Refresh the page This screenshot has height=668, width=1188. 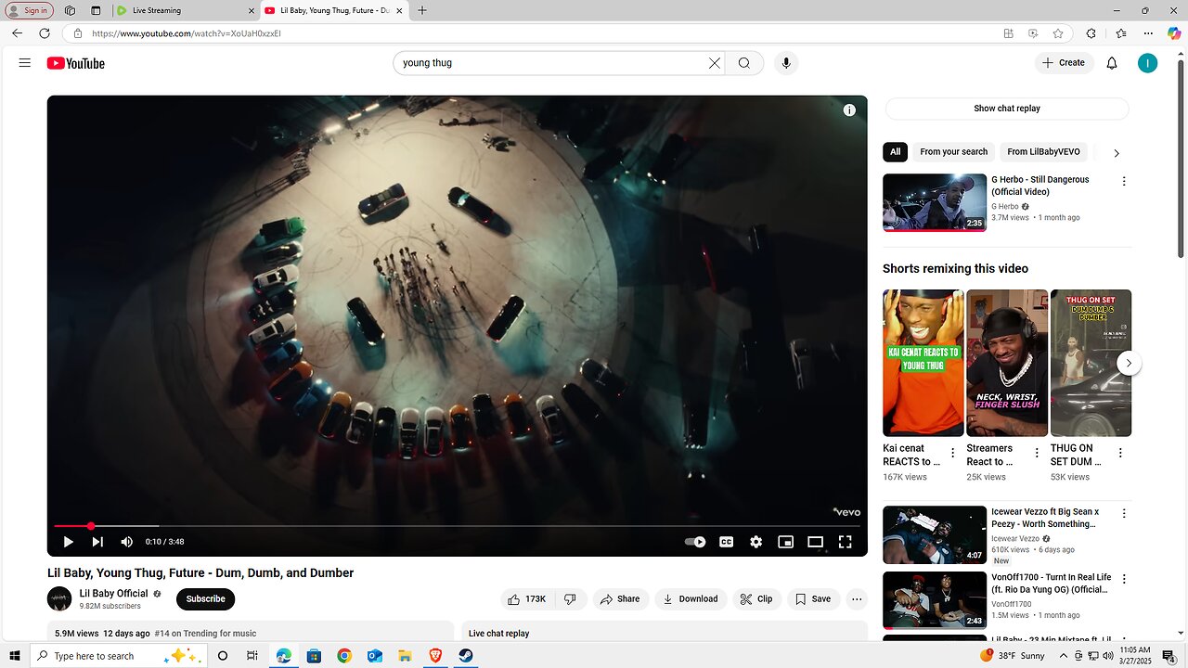click(x=44, y=32)
